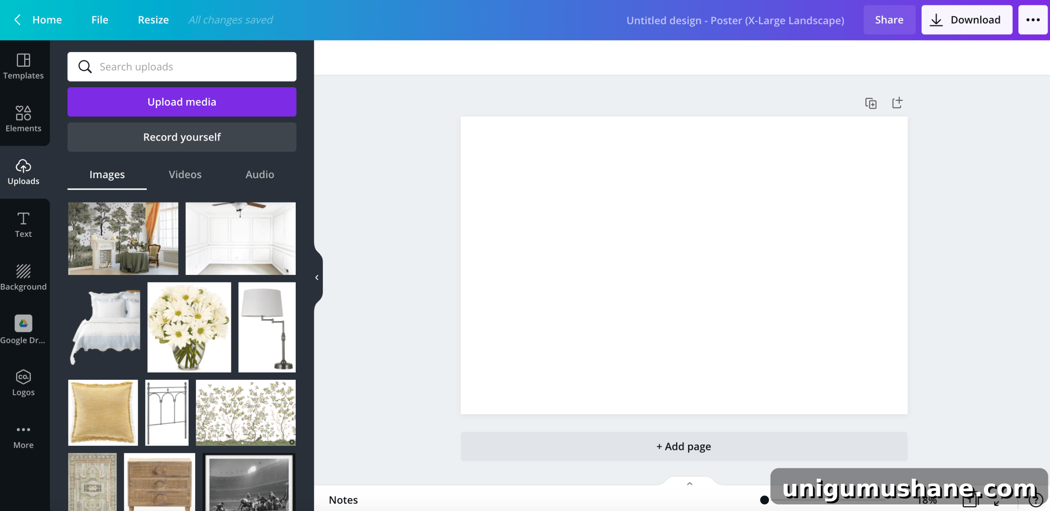This screenshot has width=1050, height=511.
Task: Select the forest mural room image
Action: pyautogui.click(x=123, y=238)
